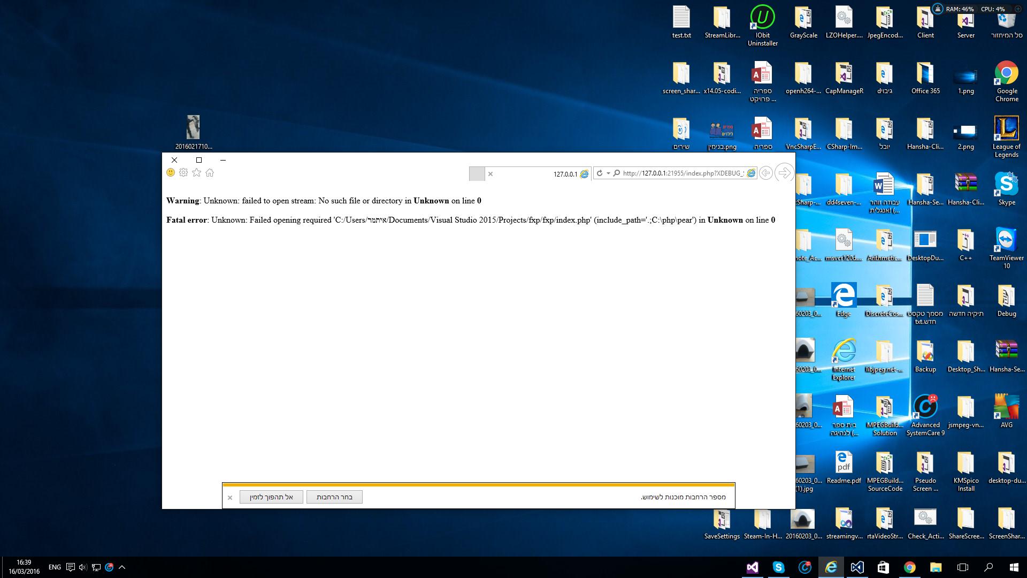1027x578 pixels.
Task: Select the Edge desktop shortcut
Action: pyautogui.click(x=844, y=301)
